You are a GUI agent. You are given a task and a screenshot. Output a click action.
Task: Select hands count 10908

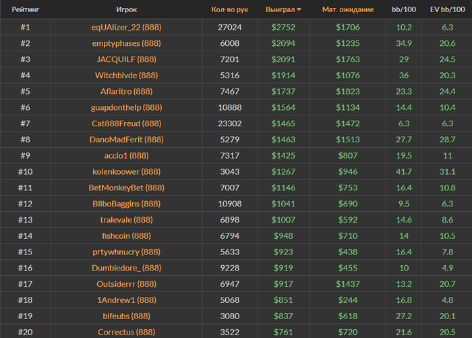pyautogui.click(x=230, y=204)
